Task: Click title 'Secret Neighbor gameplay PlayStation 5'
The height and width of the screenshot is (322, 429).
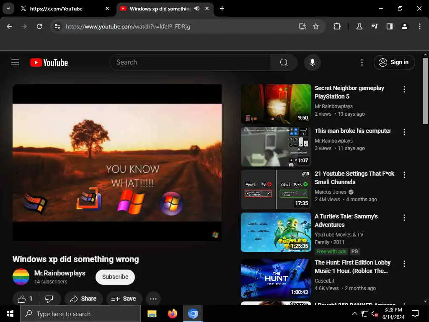Action: [x=349, y=92]
